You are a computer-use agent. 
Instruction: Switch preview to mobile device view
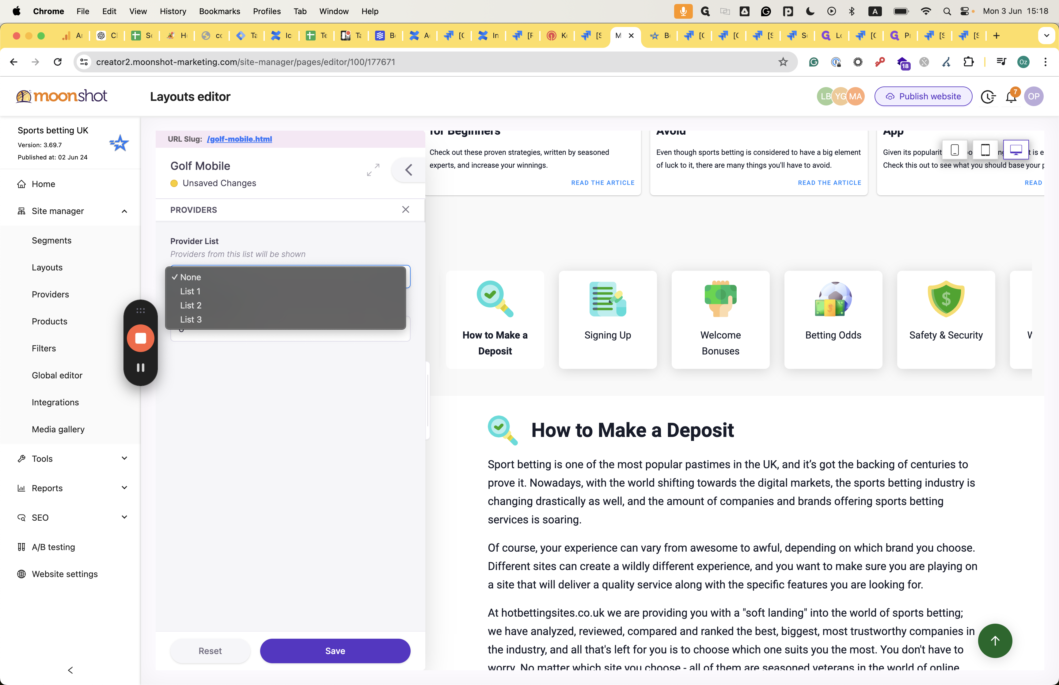point(955,150)
